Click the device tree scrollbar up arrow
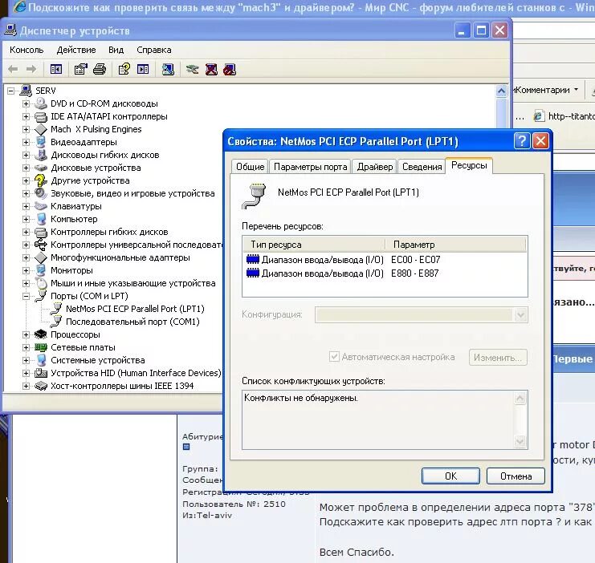The height and width of the screenshot is (563, 595). click(x=501, y=91)
